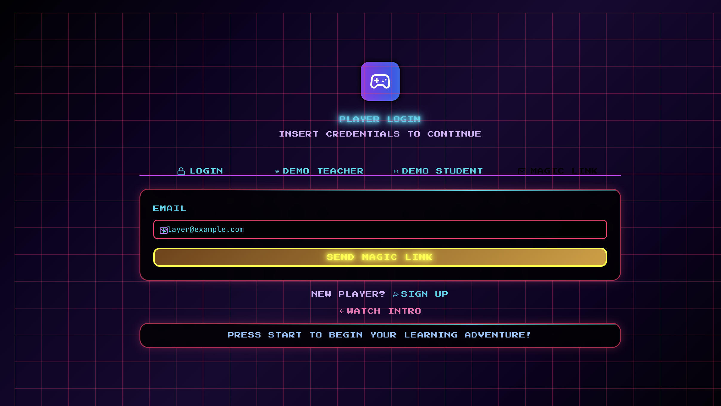Click the PLAYER LOGIN heading
721x406 pixels.
coord(380,119)
